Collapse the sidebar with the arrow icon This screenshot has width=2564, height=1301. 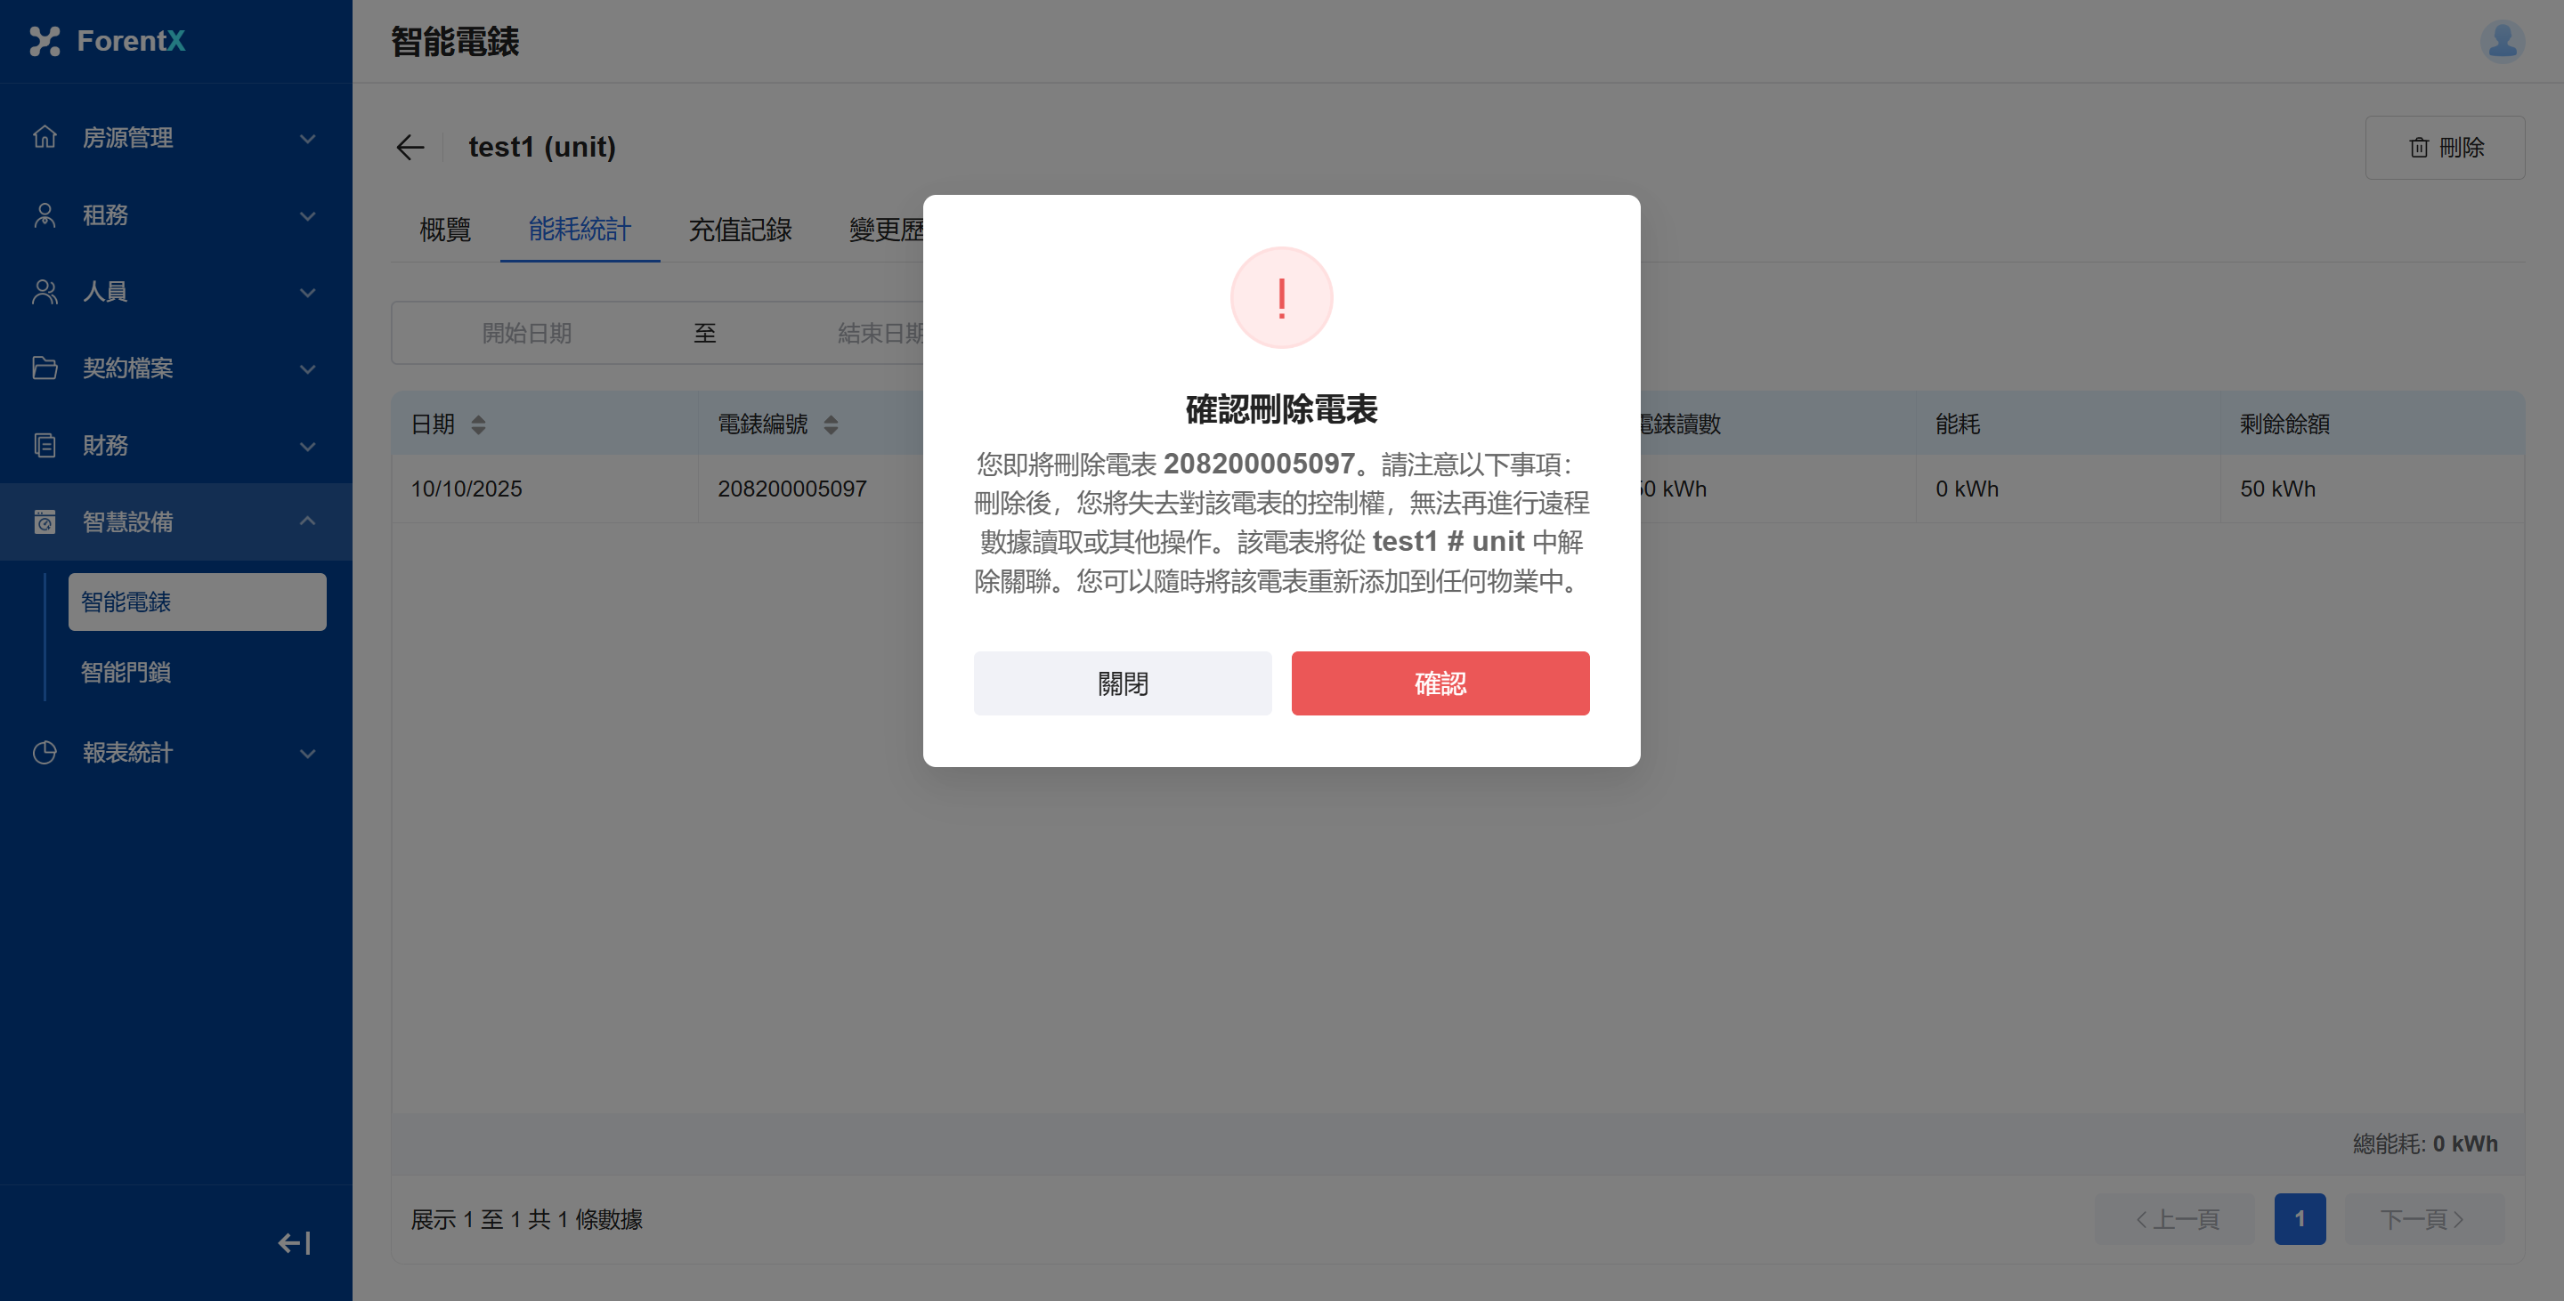(x=294, y=1242)
